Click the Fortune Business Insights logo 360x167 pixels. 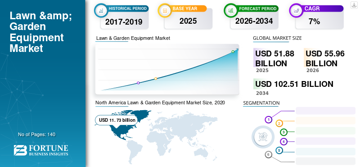pos(41,150)
